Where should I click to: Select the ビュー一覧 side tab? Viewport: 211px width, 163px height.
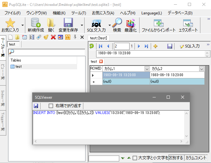(3, 72)
